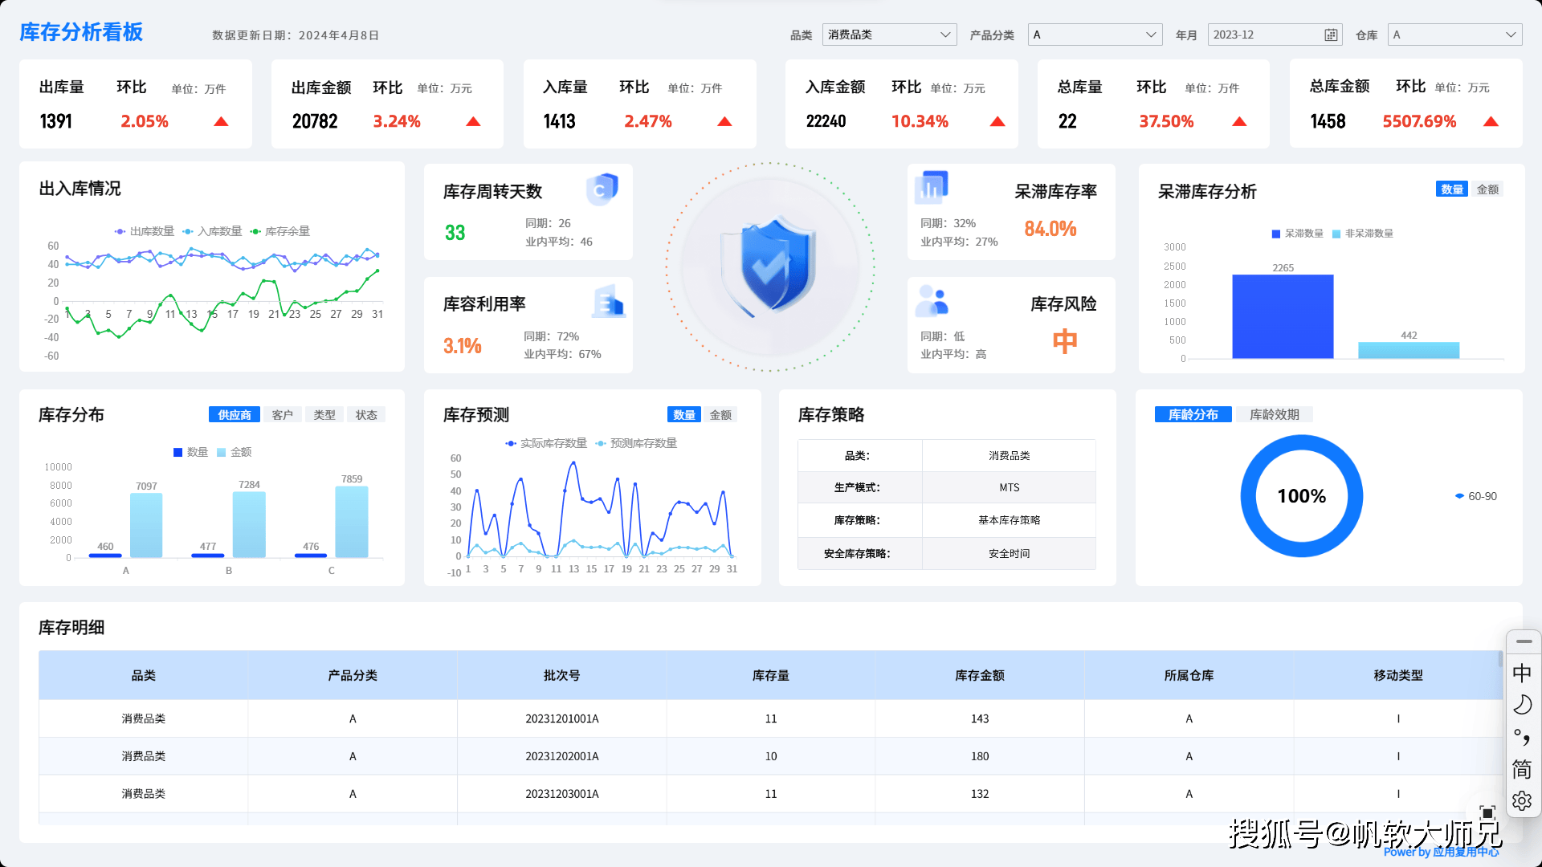Click the fullscreen icon near table corner
This screenshot has width=1542, height=867.
(x=1487, y=812)
